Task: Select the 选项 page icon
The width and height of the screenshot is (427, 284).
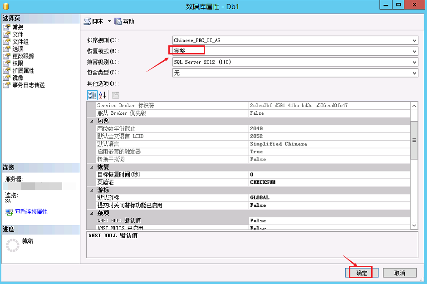Action: coord(7,49)
